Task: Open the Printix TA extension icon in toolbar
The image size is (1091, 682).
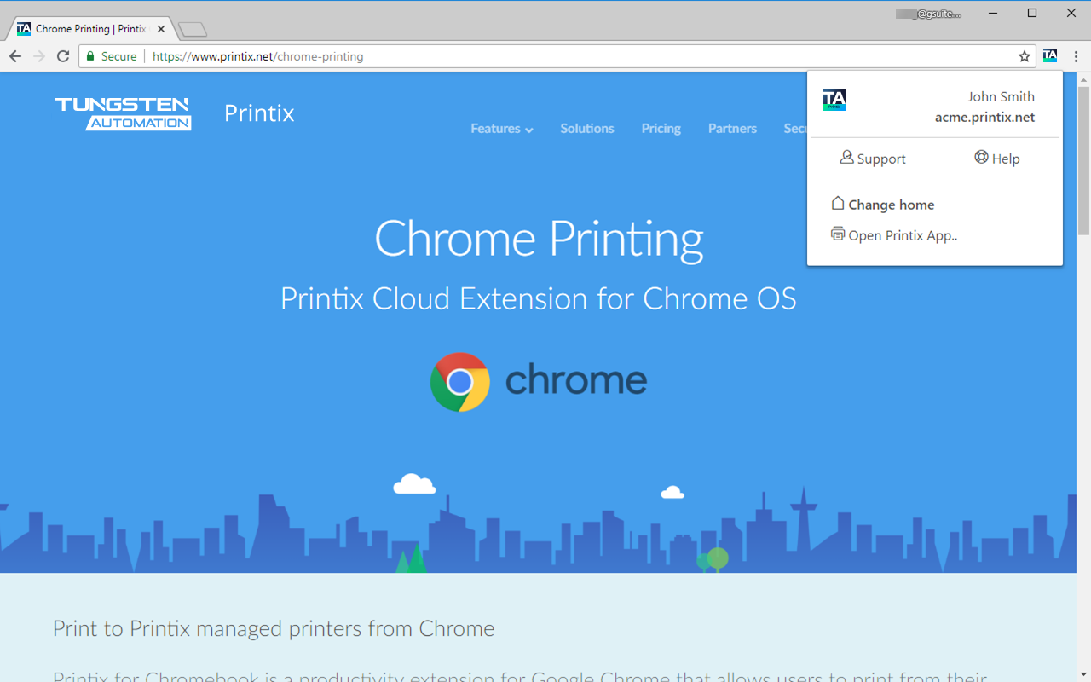Action: tap(1050, 55)
